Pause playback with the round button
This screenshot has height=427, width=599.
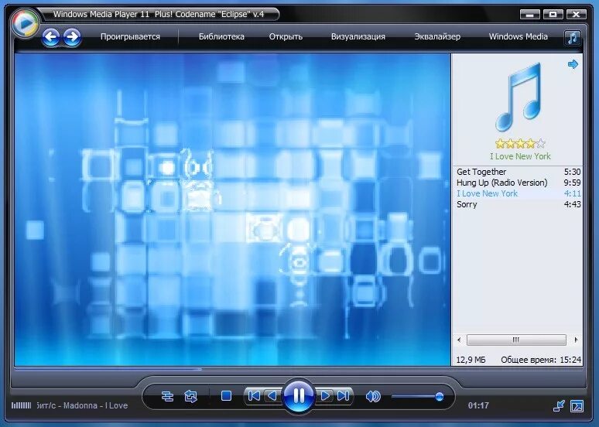(x=299, y=396)
